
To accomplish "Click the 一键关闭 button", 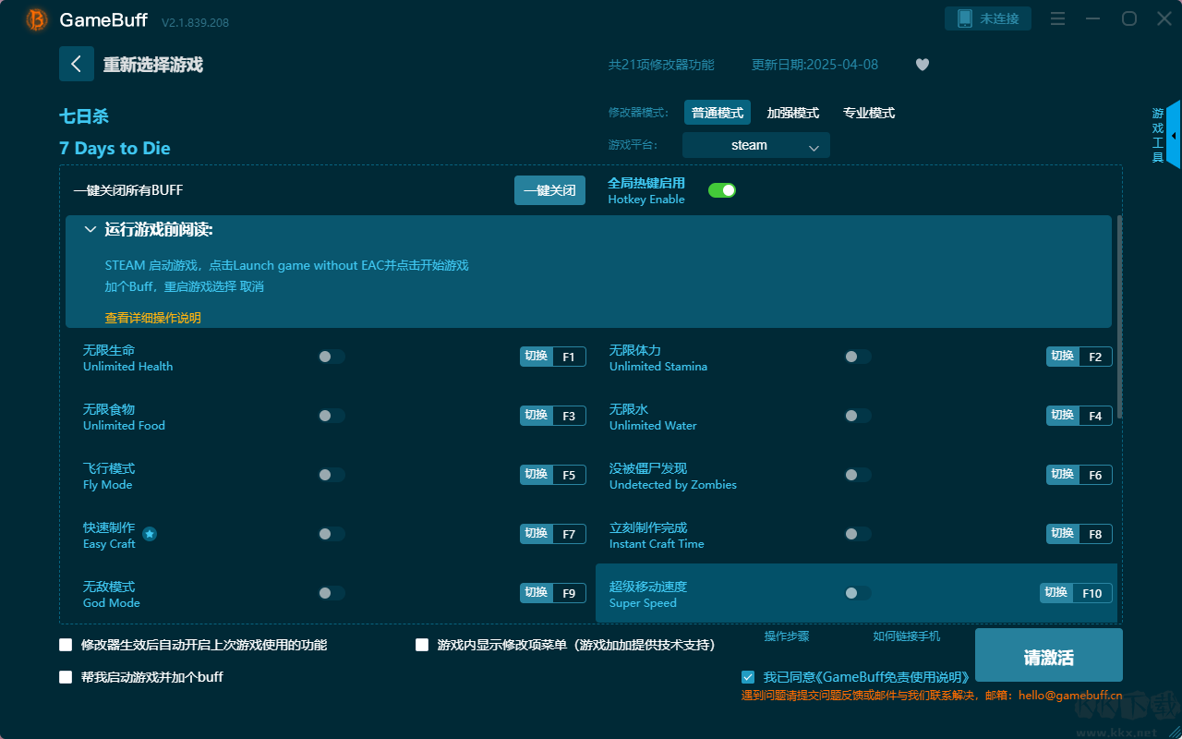I will click(549, 190).
